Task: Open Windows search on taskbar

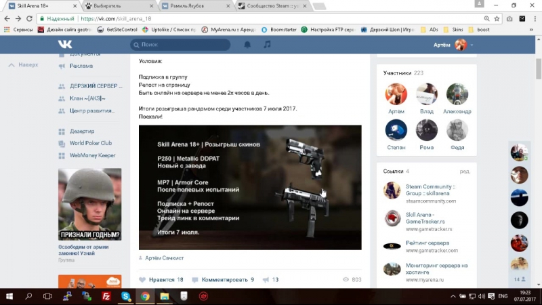Action: tap(28, 296)
